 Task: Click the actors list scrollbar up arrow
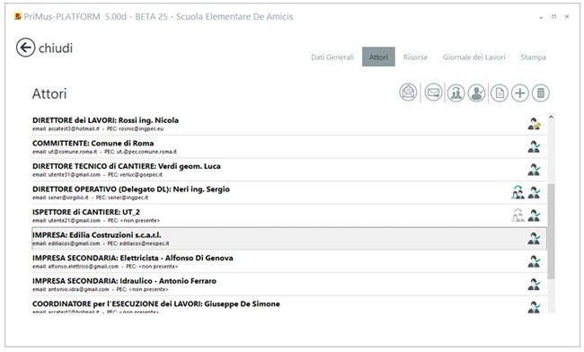552,117
